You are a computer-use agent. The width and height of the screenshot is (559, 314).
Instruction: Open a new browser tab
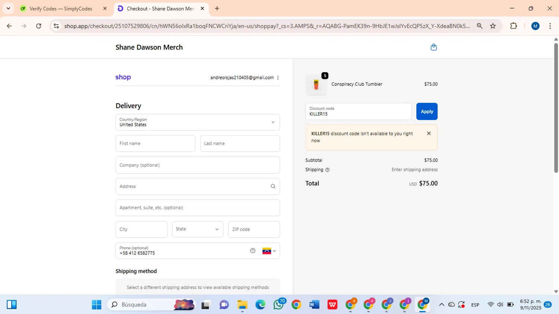[217, 8]
